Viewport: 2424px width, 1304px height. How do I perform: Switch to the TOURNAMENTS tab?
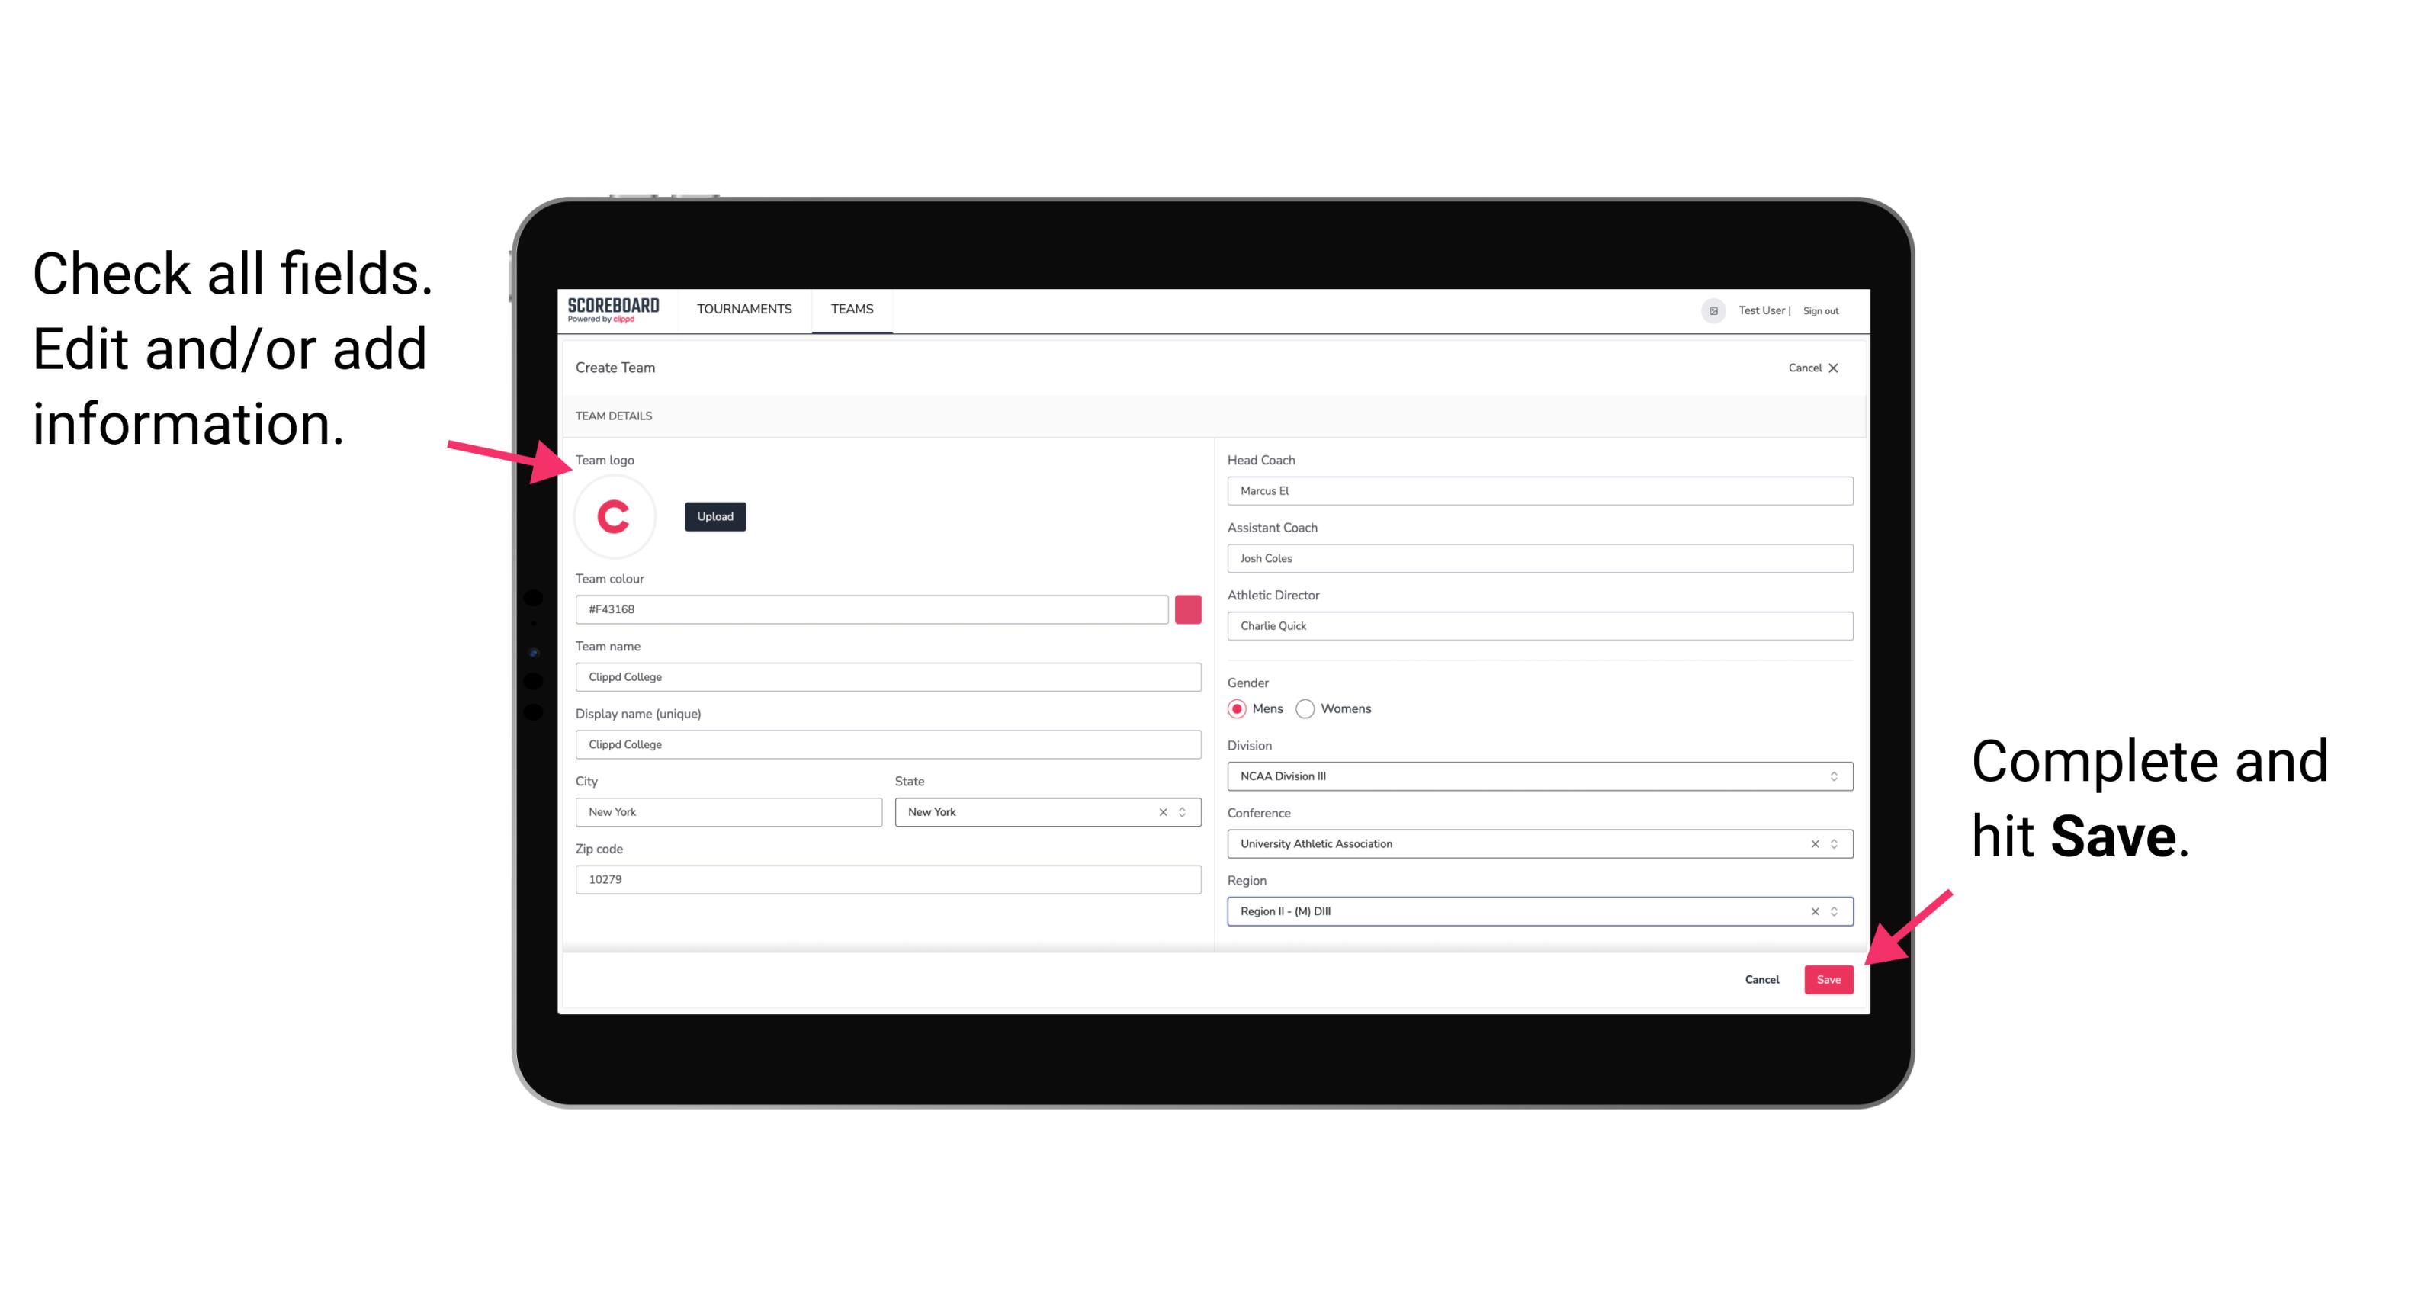tap(745, 308)
